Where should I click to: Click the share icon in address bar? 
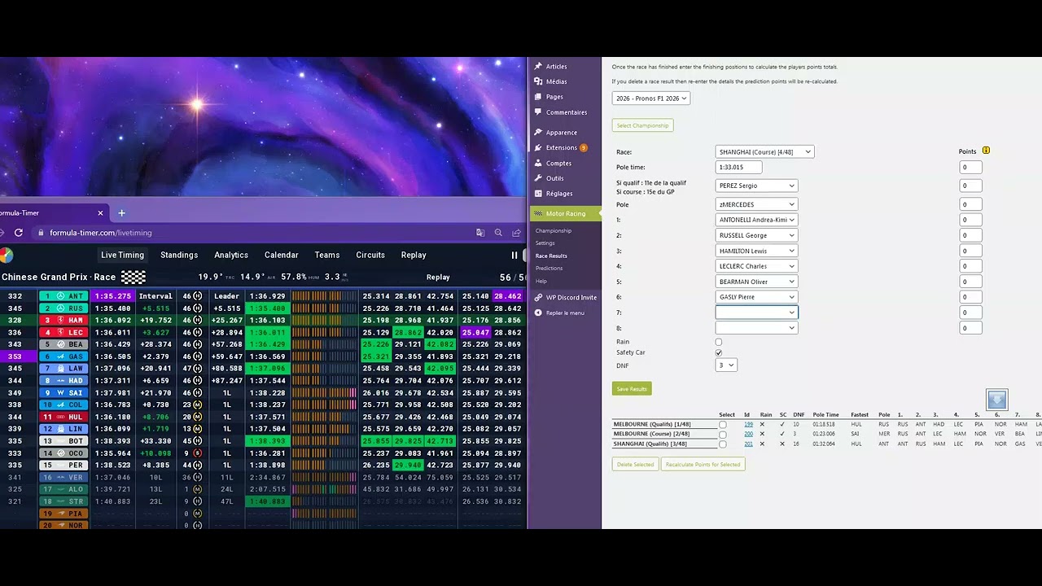pos(516,233)
